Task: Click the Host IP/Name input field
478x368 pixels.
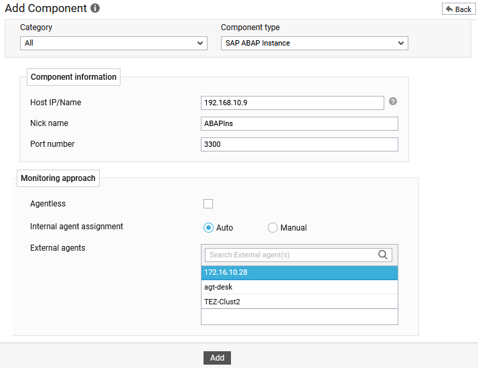Action: [x=292, y=103]
